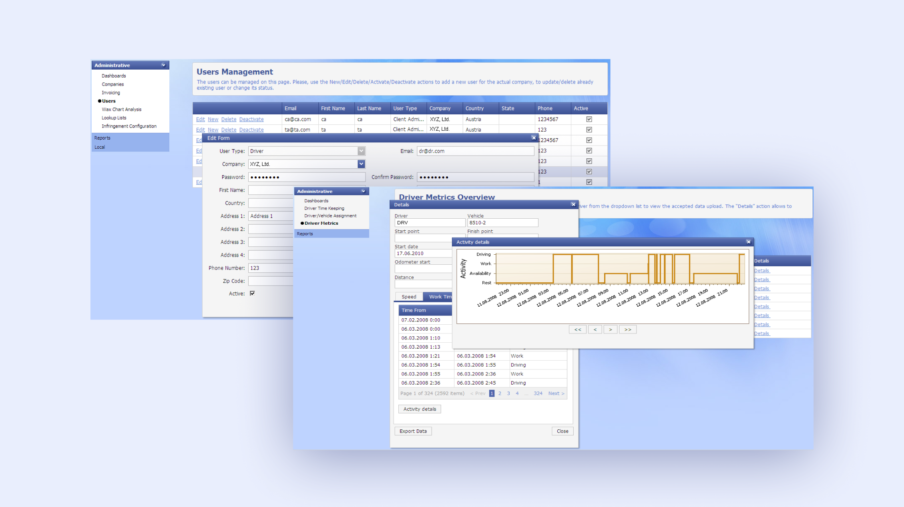This screenshot has height=507, width=904.
Task: Step chart back using < arrow
Action: 595,329
